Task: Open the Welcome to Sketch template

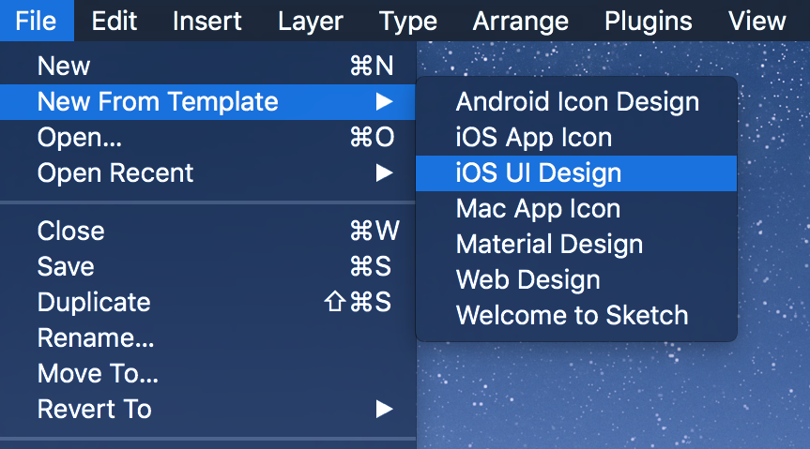Action: pos(572,315)
